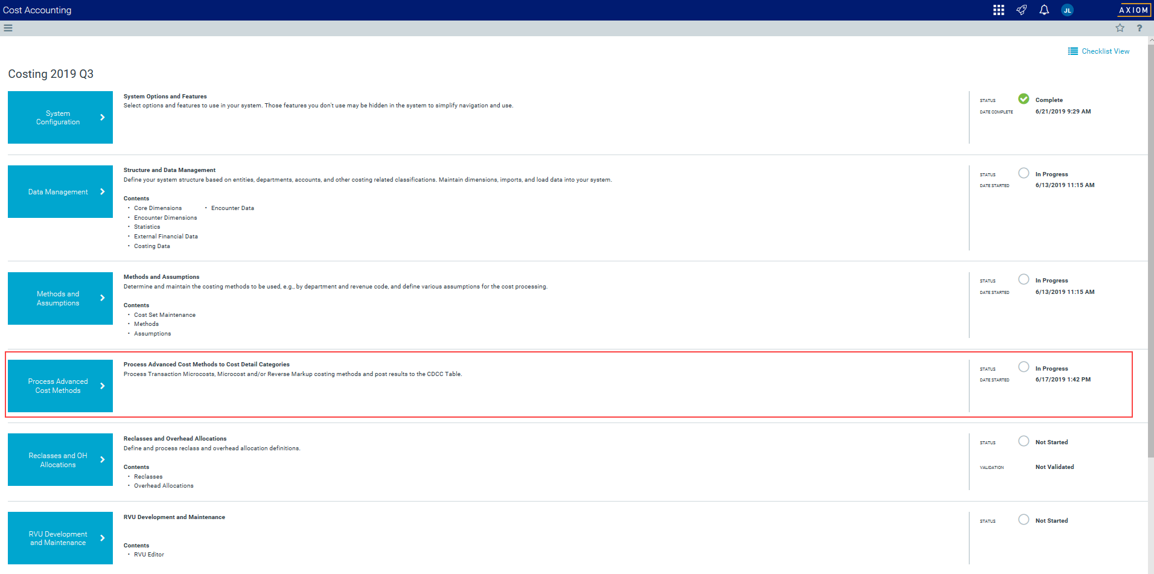Open Process Advanced Cost Methods tile

[60, 386]
